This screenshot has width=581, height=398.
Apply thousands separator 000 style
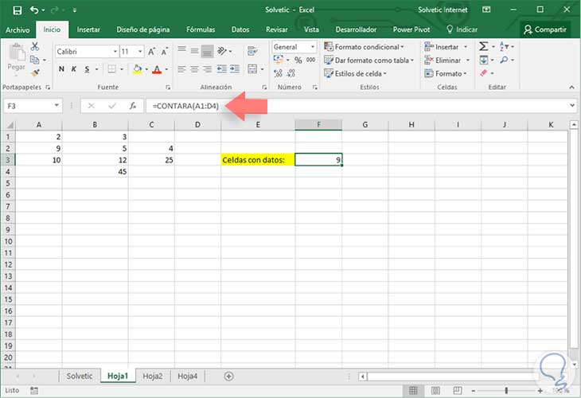[310, 60]
